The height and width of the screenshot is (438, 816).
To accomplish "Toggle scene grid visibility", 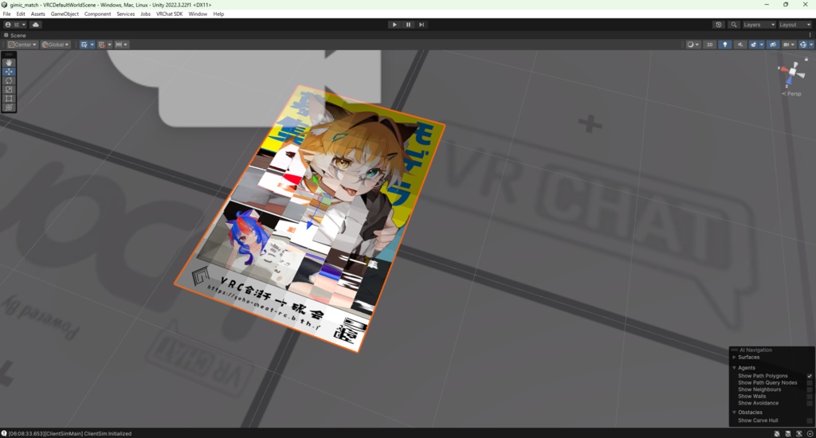I will 84,45.
